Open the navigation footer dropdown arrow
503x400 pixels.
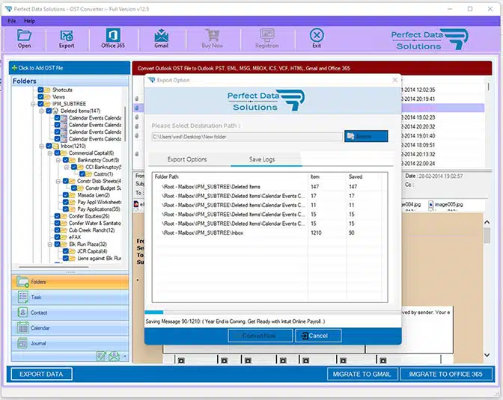point(125,356)
